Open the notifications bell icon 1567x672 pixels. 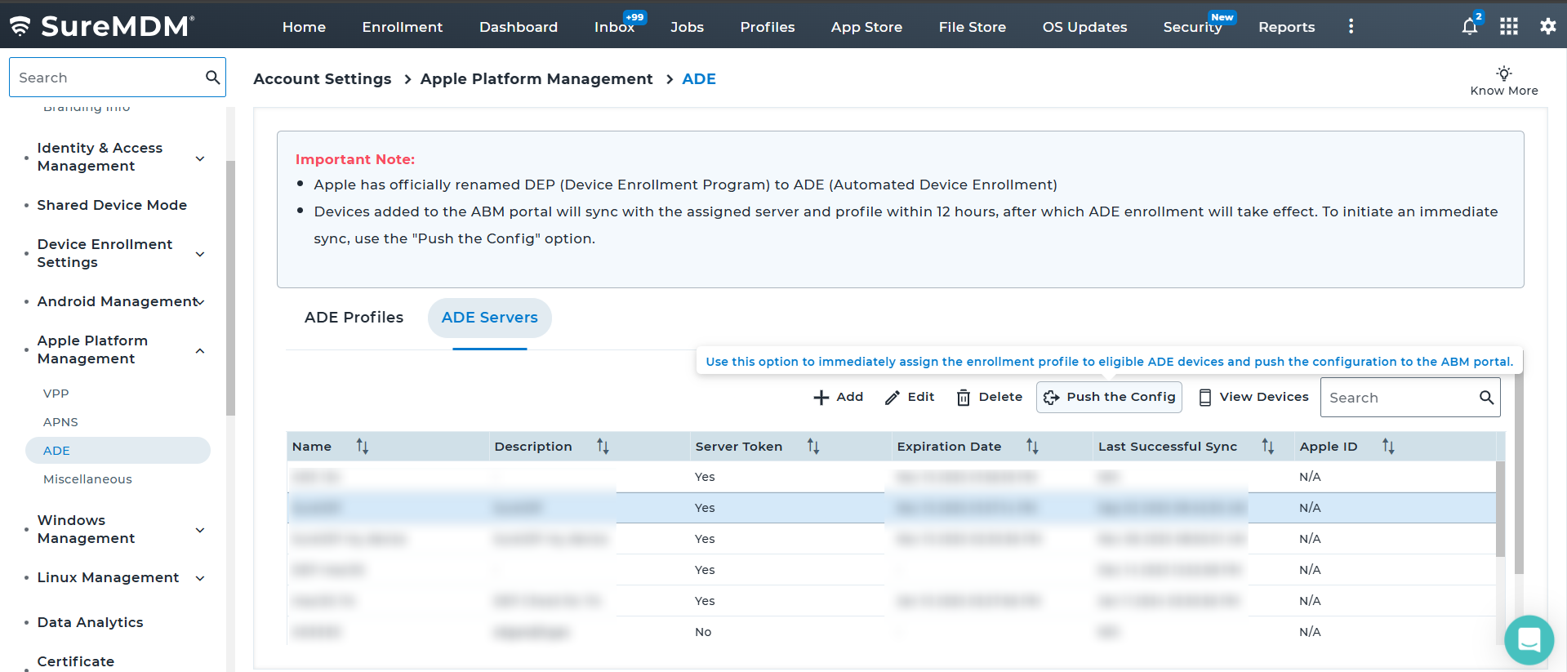tap(1470, 27)
